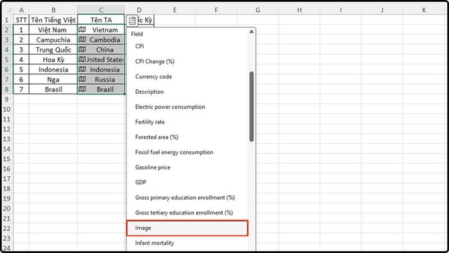
Task: Choose Fossil fuel energy consumption field
Action: (187, 152)
